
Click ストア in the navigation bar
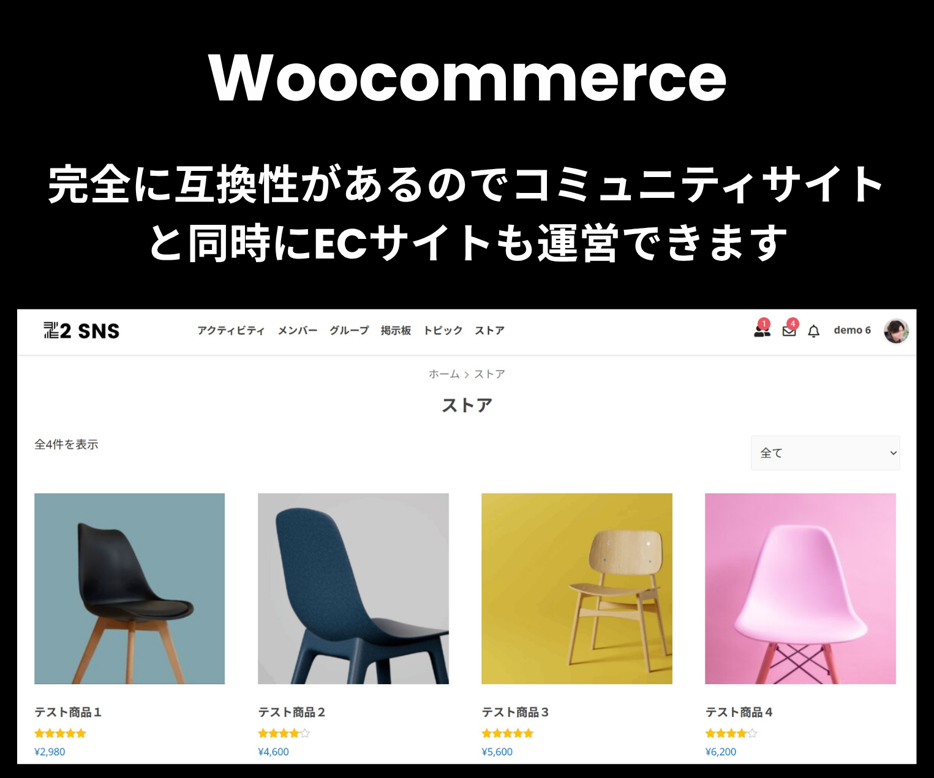[490, 330]
